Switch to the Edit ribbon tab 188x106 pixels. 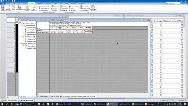coord(14,4)
